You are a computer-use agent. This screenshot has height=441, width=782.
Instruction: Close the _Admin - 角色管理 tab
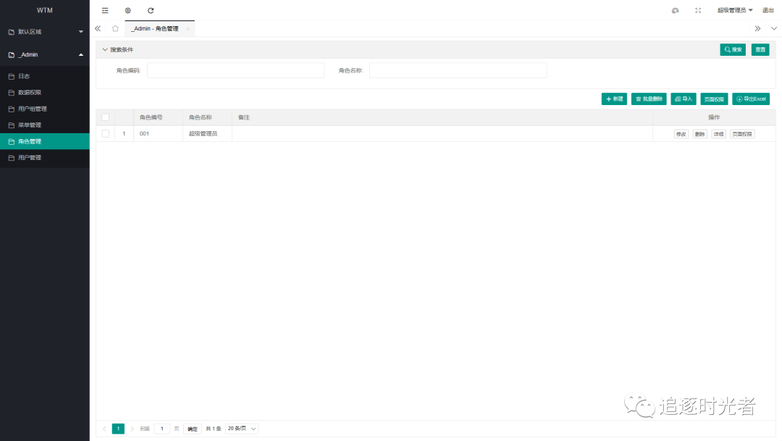coord(188,29)
